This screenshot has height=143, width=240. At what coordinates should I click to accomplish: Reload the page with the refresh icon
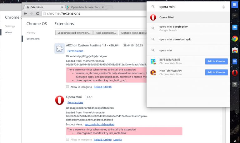click(37, 13)
